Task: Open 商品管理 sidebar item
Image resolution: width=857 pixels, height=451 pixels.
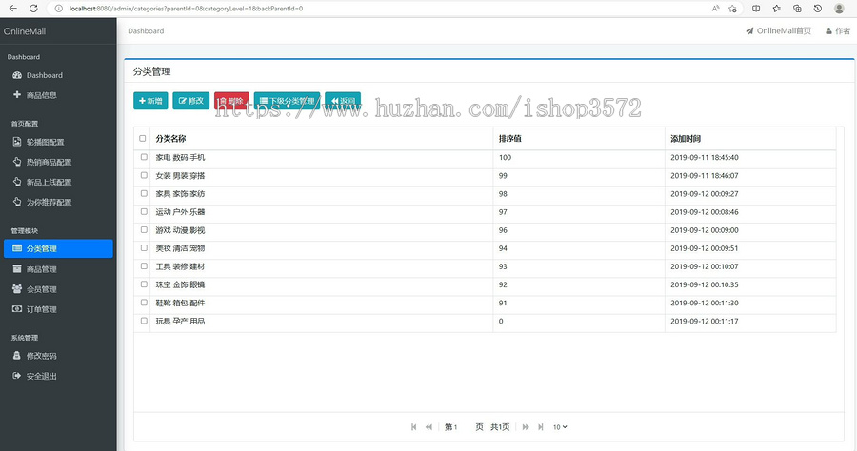Action: (x=58, y=269)
